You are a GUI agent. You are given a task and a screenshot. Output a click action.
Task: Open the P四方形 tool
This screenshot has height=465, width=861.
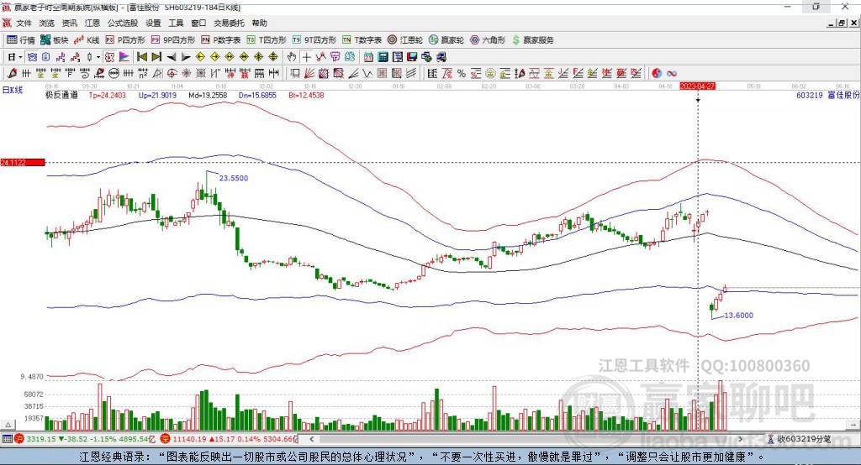coord(125,40)
